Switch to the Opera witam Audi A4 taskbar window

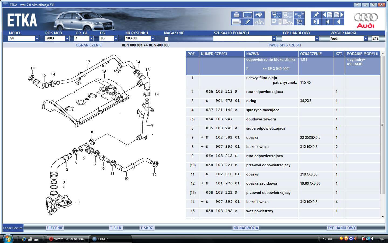[67, 239]
